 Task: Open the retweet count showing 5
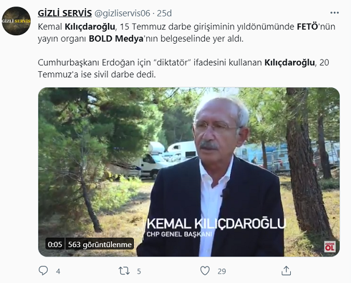point(139,271)
